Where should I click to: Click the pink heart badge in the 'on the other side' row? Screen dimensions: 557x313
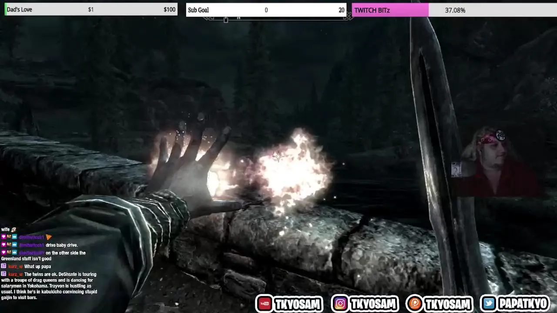pyautogui.click(x=3, y=253)
